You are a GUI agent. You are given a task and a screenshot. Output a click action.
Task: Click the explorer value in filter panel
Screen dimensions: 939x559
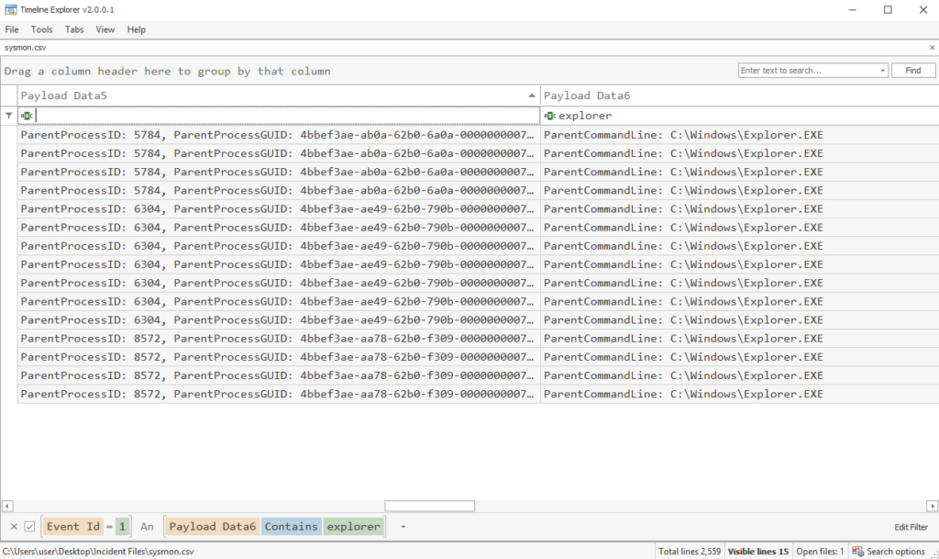353,527
